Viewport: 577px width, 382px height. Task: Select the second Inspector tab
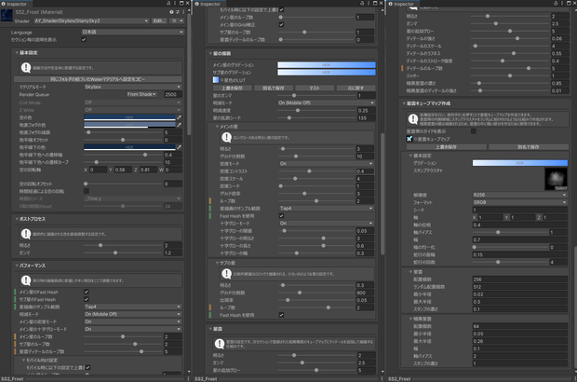208,4
